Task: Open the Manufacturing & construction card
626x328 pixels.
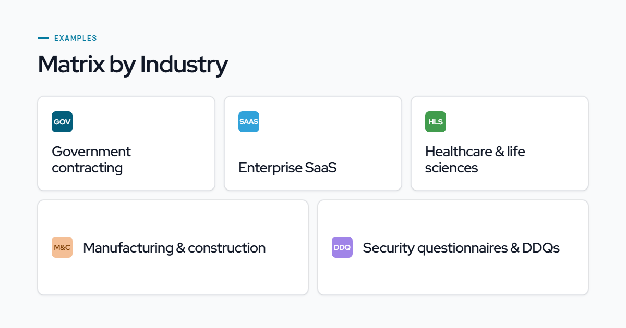Action: click(173, 247)
